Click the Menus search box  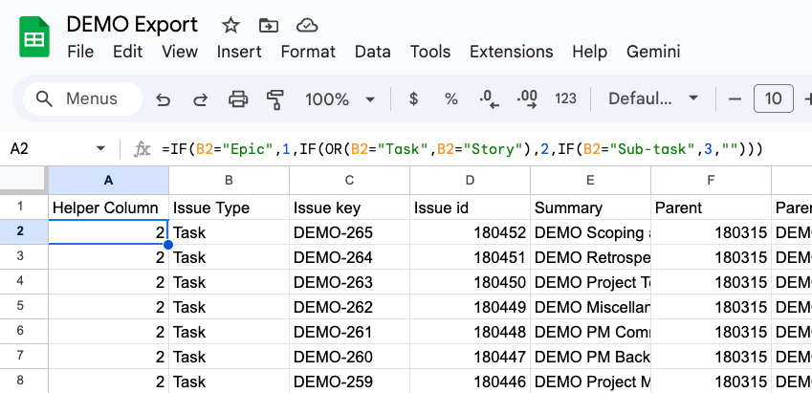83,98
